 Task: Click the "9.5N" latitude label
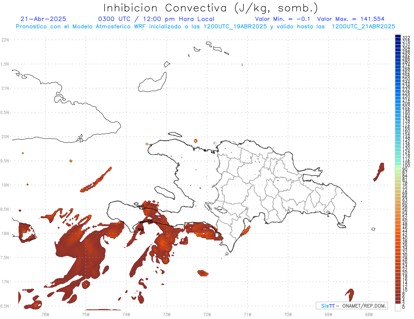5,161
